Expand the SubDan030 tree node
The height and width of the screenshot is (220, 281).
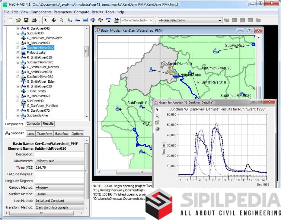point(18,33)
